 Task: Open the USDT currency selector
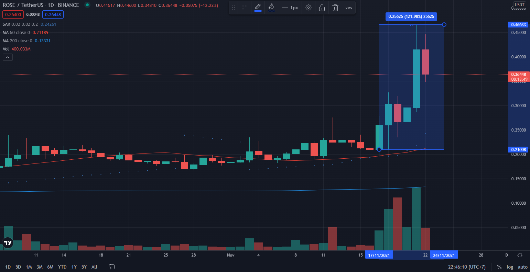(x=519, y=5)
